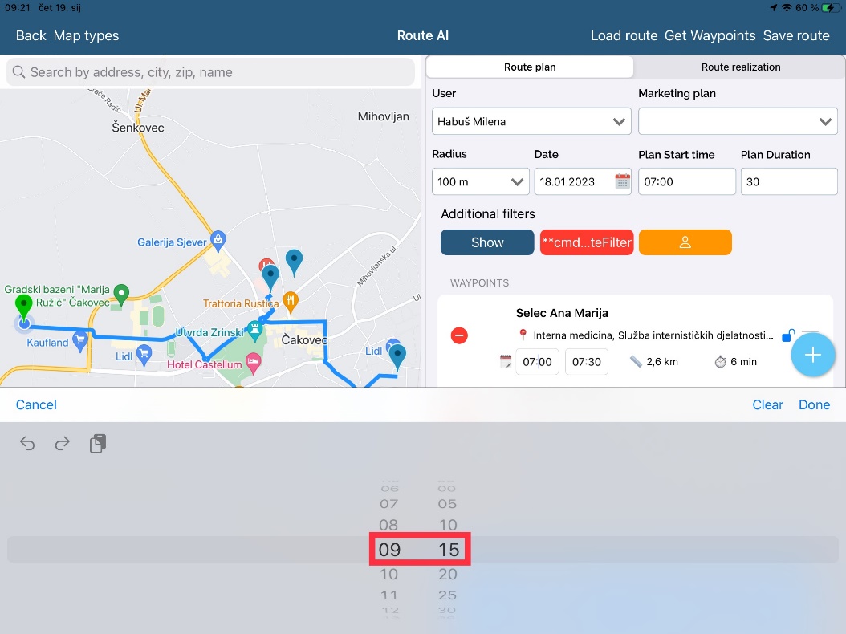Tap the blue plus add waypoint button
Image resolution: width=846 pixels, height=634 pixels.
point(813,355)
